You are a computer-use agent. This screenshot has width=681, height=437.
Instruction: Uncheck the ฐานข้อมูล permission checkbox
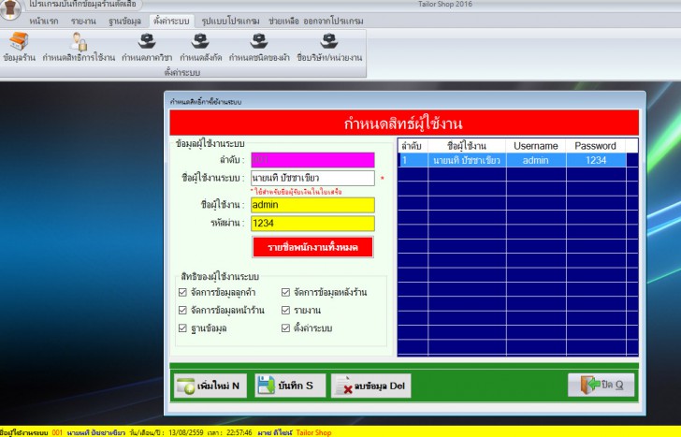click(182, 328)
